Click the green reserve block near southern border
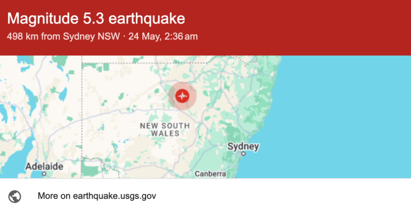Viewport: 411px width, 211px height. [x=91, y=168]
